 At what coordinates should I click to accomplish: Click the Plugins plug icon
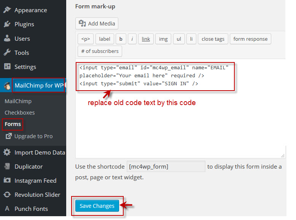pyautogui.click(x=7, y=24)
